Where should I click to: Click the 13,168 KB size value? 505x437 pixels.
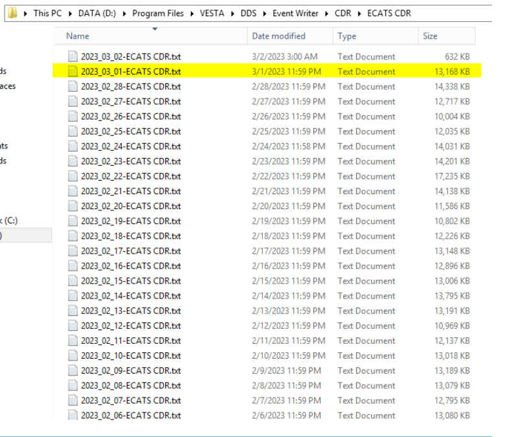click(x=452, y=71)
